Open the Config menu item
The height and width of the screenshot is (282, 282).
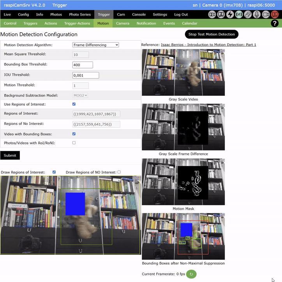click(23, 14)
